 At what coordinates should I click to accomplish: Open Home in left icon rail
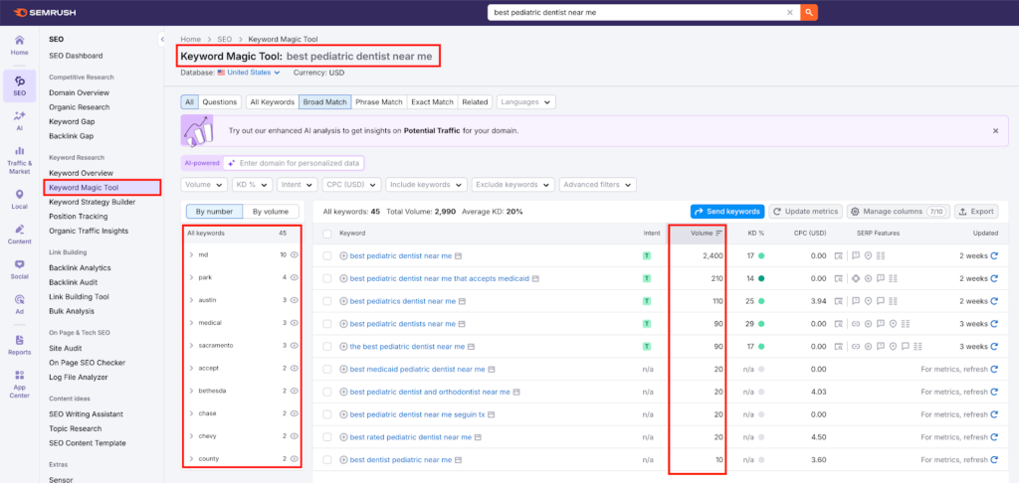pyautogui.click(x=20, y=45)
